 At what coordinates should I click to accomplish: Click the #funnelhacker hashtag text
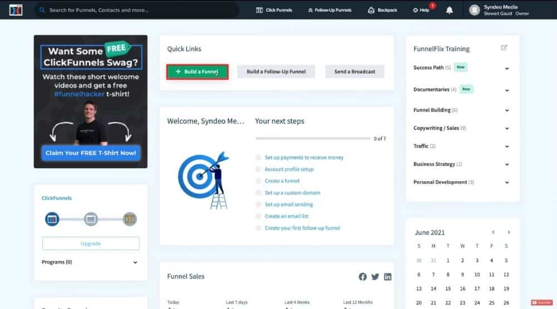tap(79, 94)
